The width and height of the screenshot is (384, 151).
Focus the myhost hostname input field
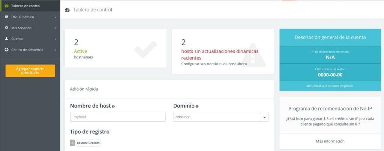[x=117, y=117]
